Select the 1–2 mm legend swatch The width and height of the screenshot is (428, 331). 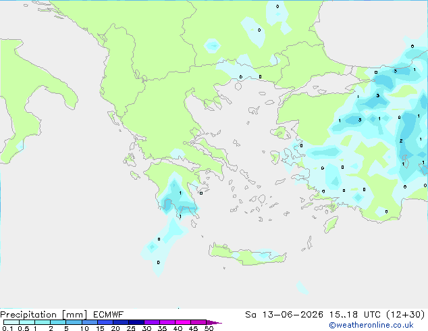coord(43,322)
